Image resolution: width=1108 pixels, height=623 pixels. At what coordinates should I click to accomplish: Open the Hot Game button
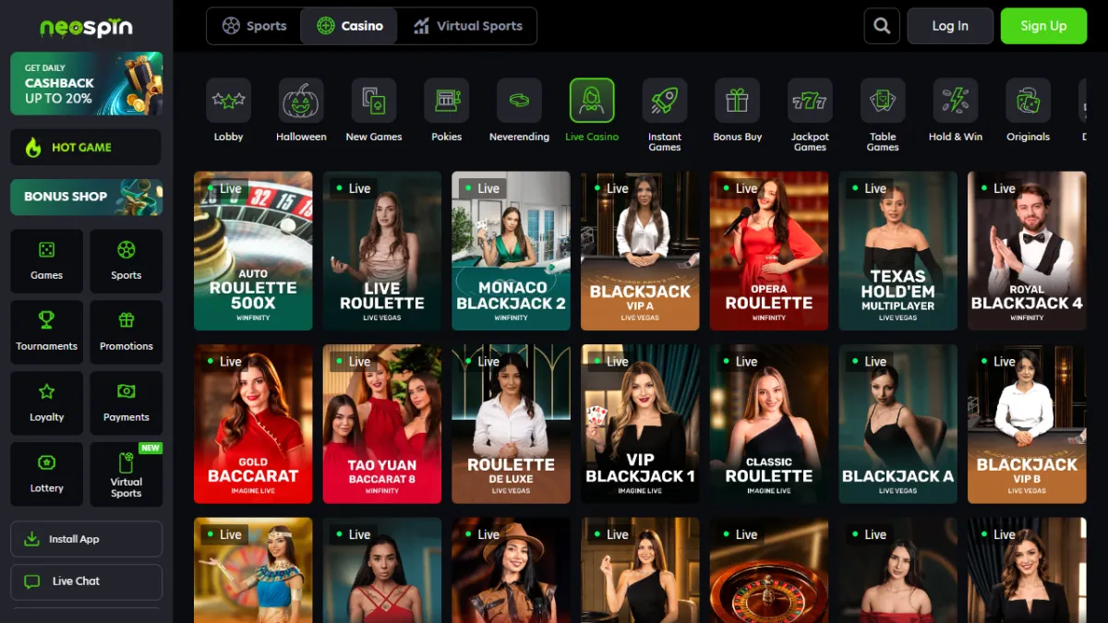point(86,147)
